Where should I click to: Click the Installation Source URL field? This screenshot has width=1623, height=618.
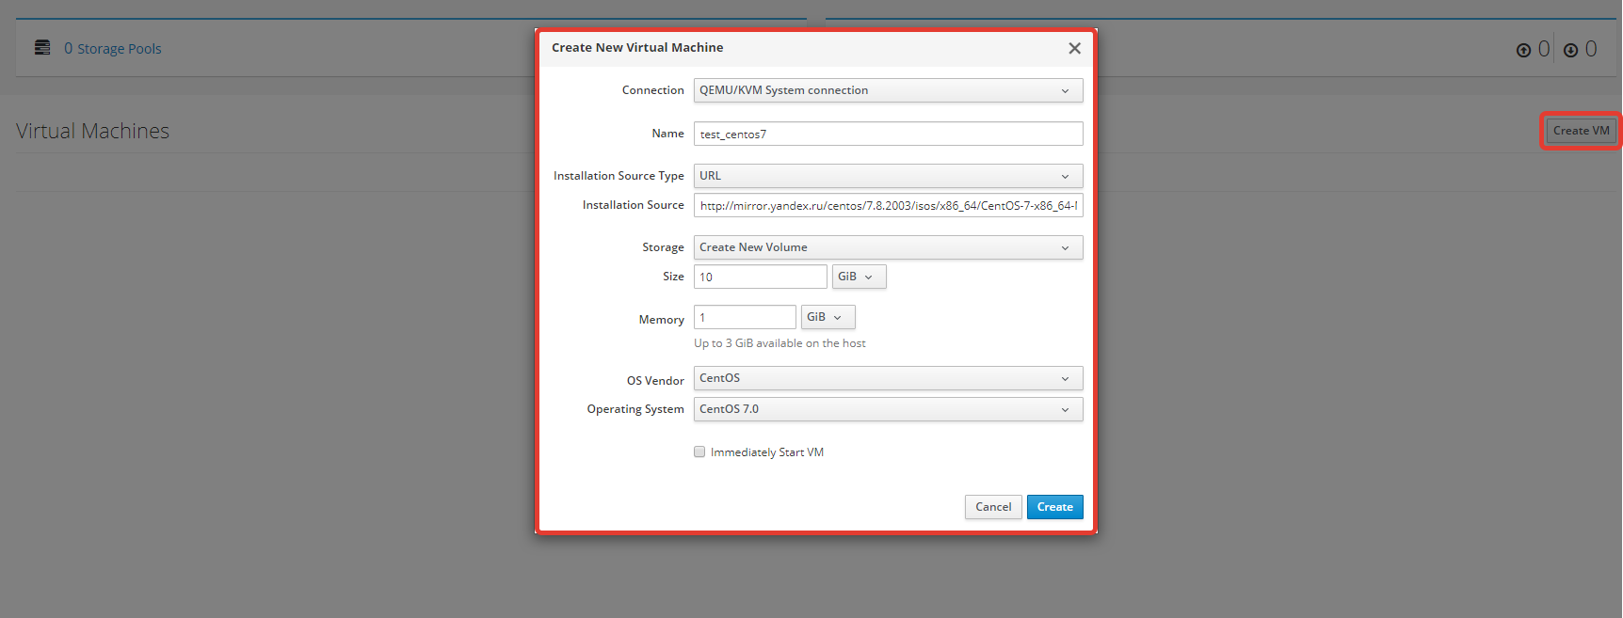[x=888, y=205]
